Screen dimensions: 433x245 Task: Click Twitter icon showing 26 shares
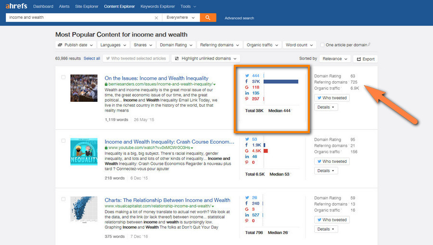click(x=247, y=197)
